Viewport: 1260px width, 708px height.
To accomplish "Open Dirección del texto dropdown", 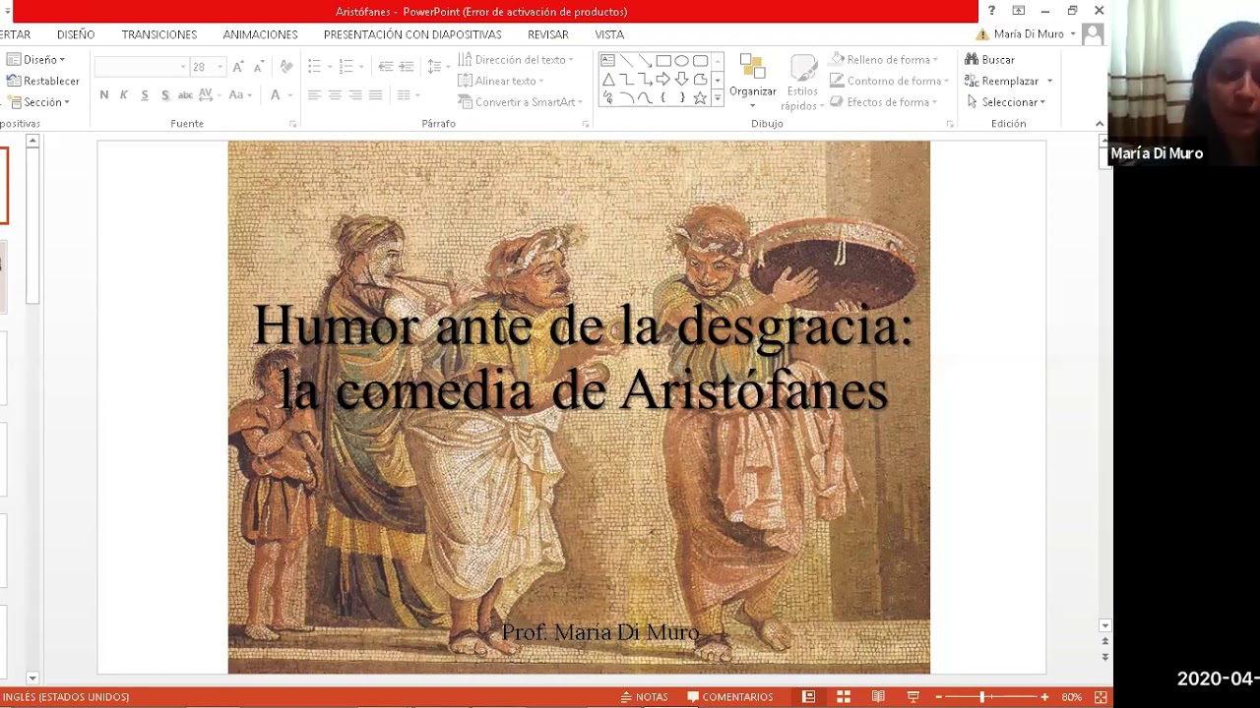I will [x=517, y=60].
